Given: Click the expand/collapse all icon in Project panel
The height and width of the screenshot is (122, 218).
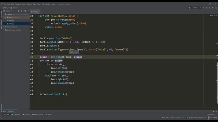Looking at the screenshot, I should [22, 11].
